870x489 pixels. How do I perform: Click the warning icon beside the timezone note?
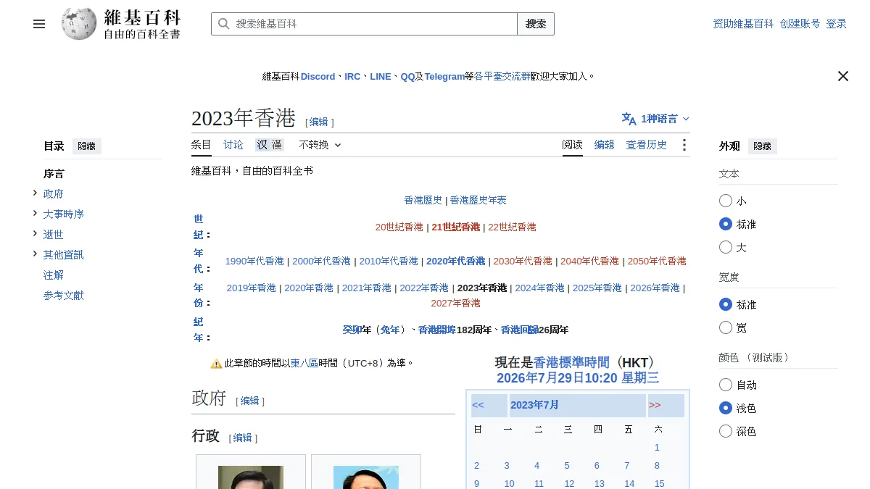click(x=216, y=363)
